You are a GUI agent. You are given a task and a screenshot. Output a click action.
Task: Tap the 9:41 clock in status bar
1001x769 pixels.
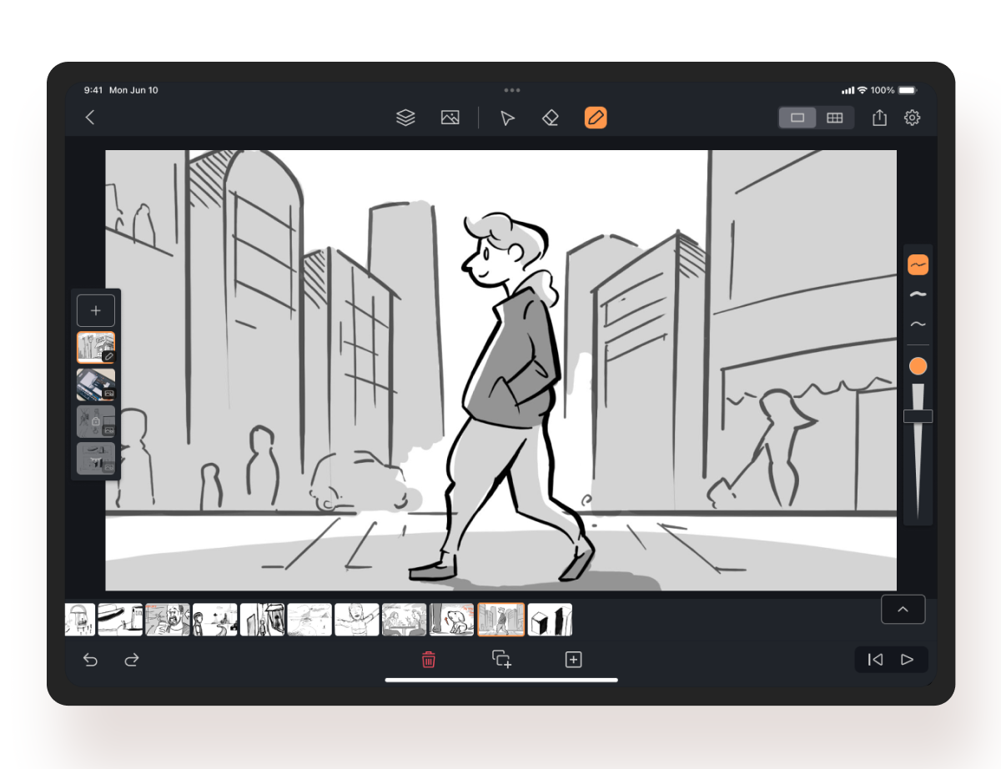pyautogui.click(x=93, y=90)
